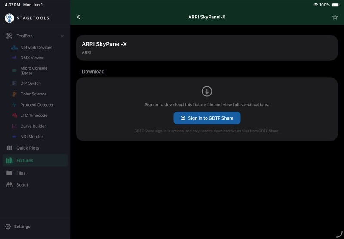This screenshot has height=239, width=344.
Task: Click the ToolBox wrench icon
Action: coord(9,36)
